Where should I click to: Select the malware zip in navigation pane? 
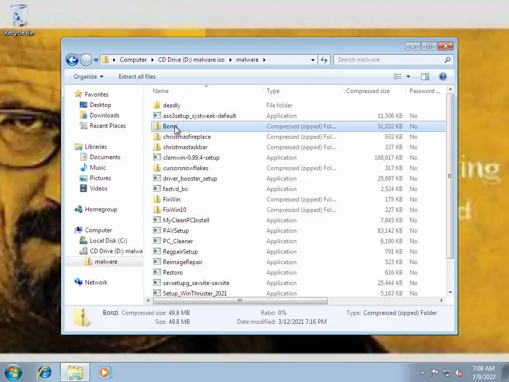(106, 262)
